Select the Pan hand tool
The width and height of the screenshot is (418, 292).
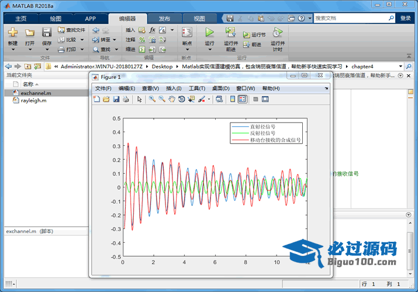172,99
